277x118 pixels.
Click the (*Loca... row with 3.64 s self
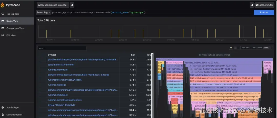(x=83, y=110)
